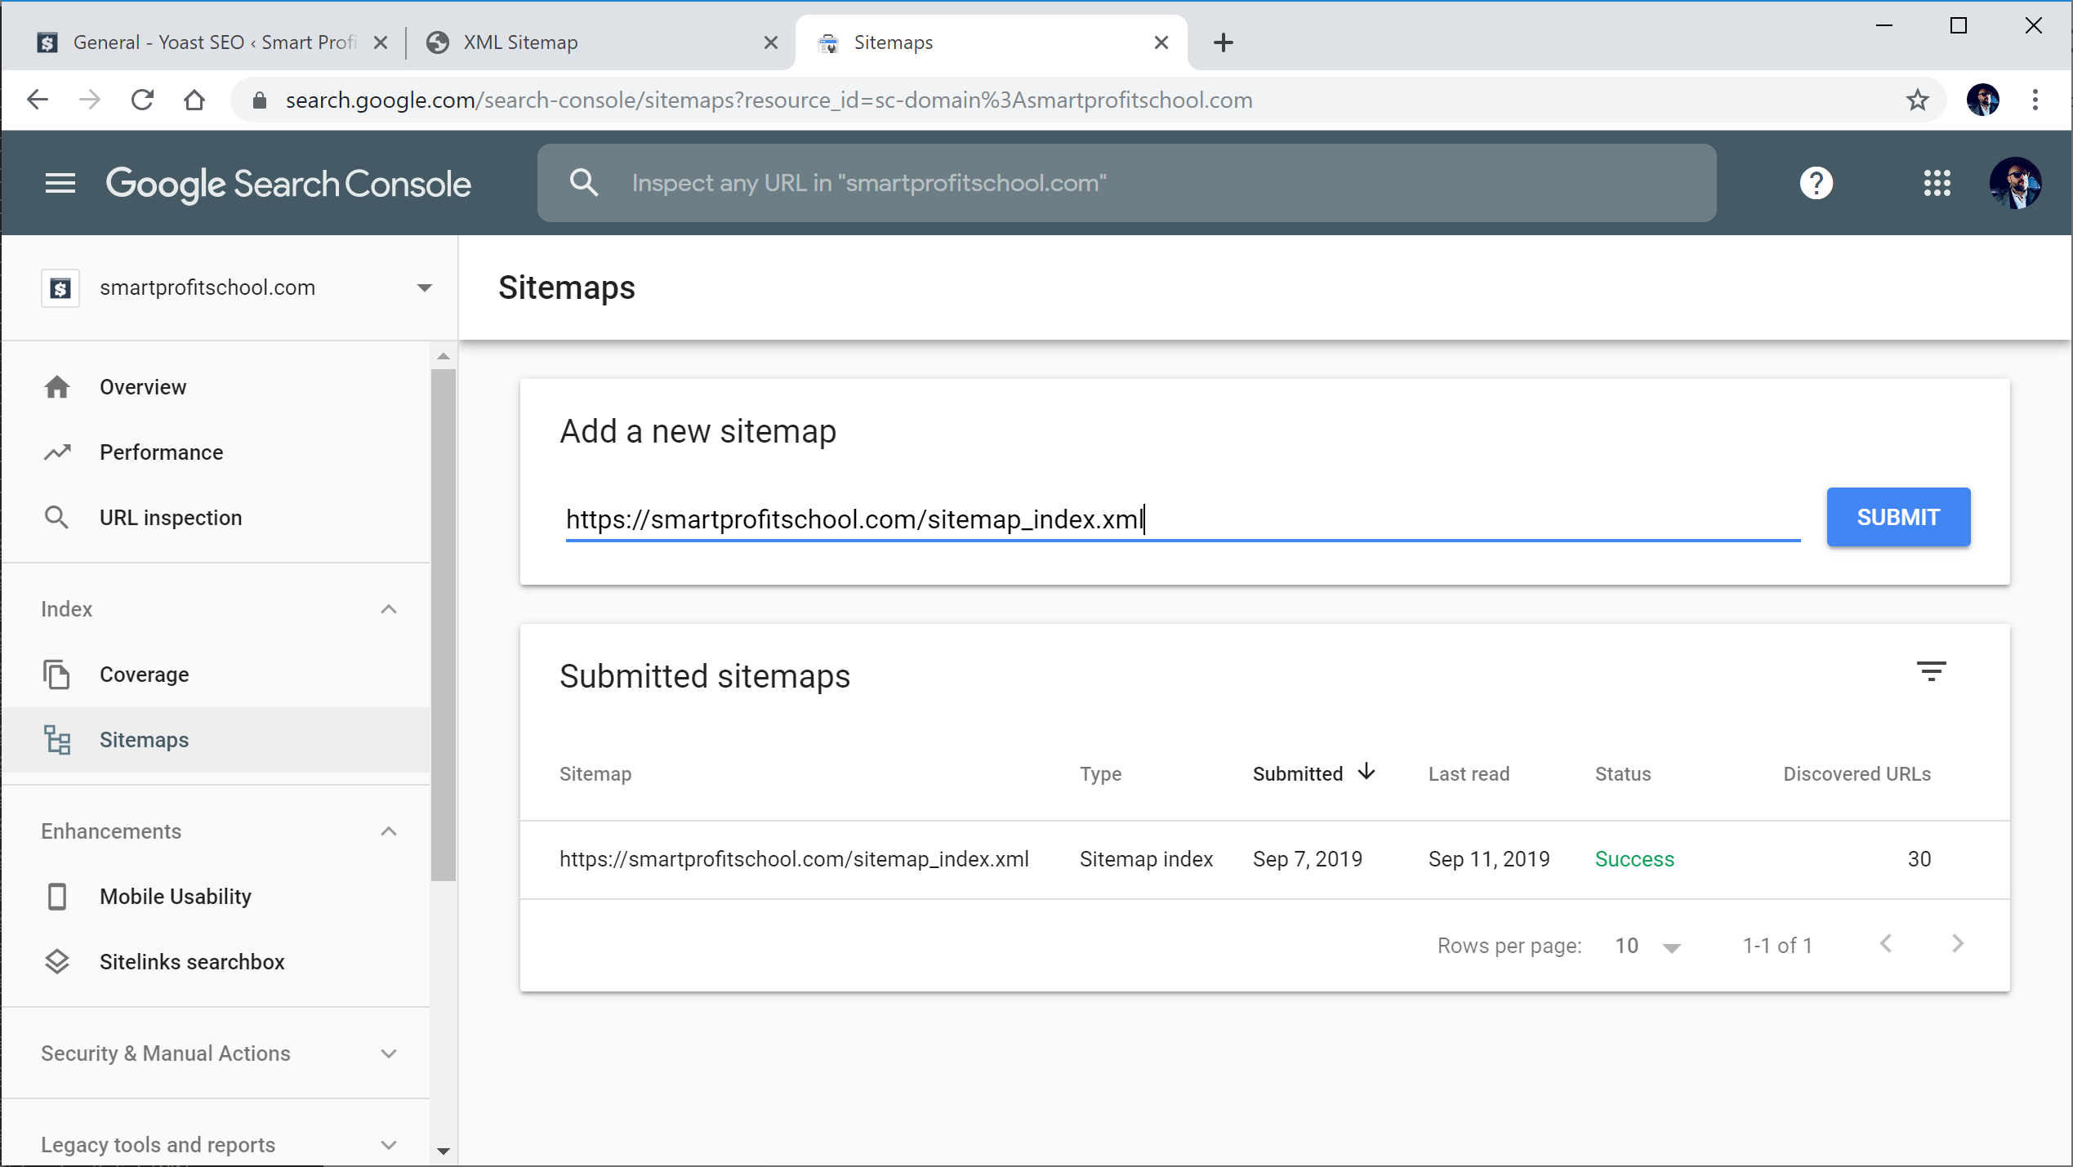
Task: Open a new browser tab
Action: (x=1223, y=42)
